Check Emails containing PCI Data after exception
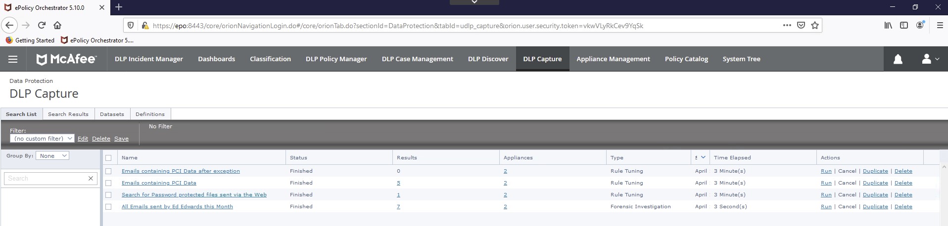Image resolution: width=948 pixels, height=226 pixels. [x=108, y=171]
